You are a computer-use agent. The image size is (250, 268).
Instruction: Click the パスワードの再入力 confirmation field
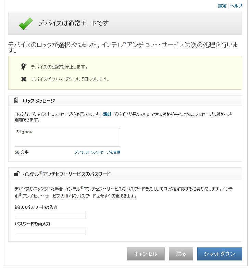[x=50, y=231]
